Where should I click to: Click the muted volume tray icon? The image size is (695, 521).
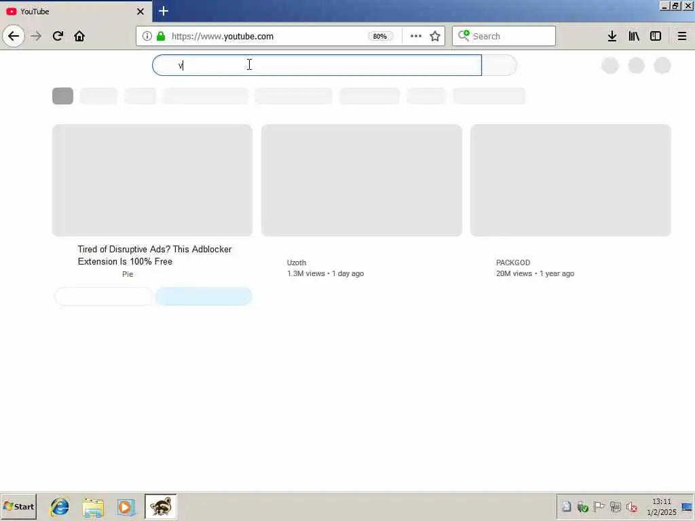[x=632, y=506]
